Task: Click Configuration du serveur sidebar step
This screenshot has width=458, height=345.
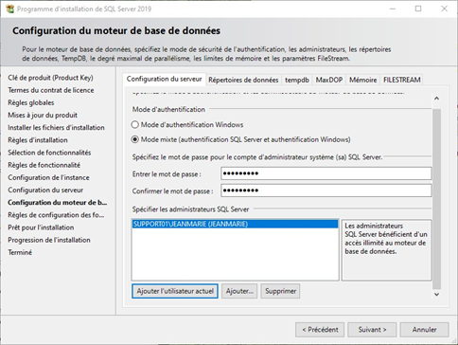Action: (x=45, y=190)
